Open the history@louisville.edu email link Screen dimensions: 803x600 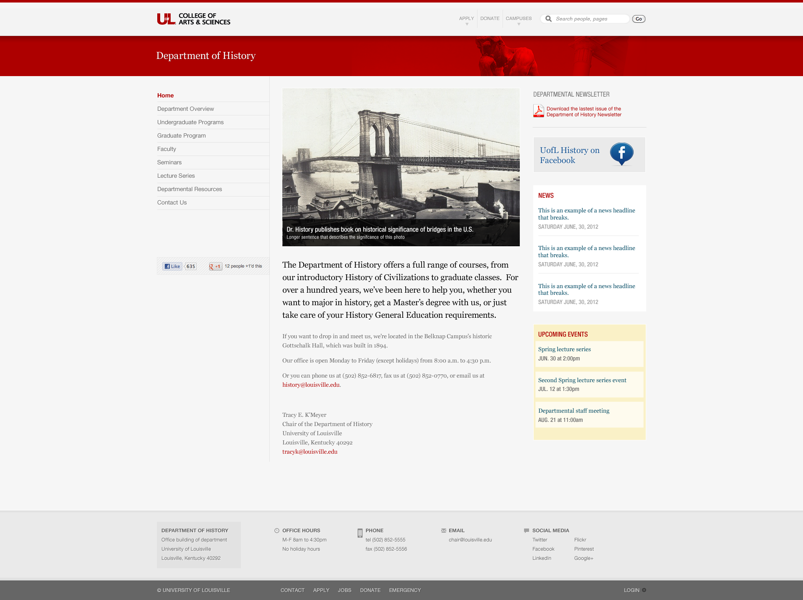(x=311, y=385)
